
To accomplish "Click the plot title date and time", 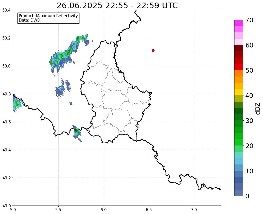I will coord(117,6).
